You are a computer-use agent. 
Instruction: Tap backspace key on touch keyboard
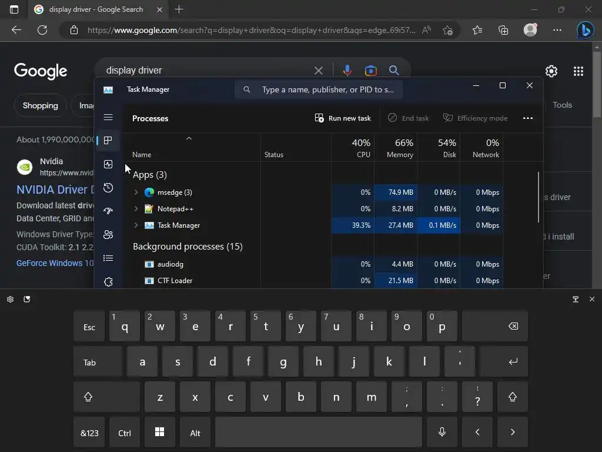pos(495,326)
